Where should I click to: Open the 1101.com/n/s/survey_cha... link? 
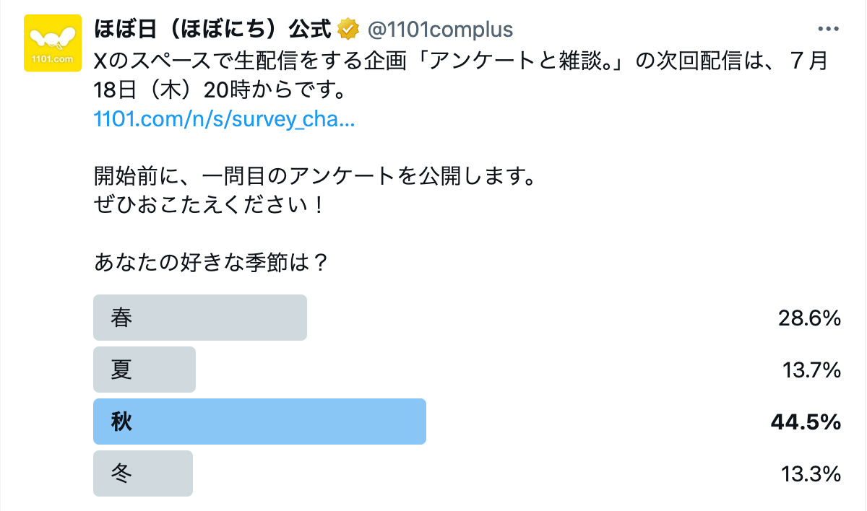(x=224, y=119)
